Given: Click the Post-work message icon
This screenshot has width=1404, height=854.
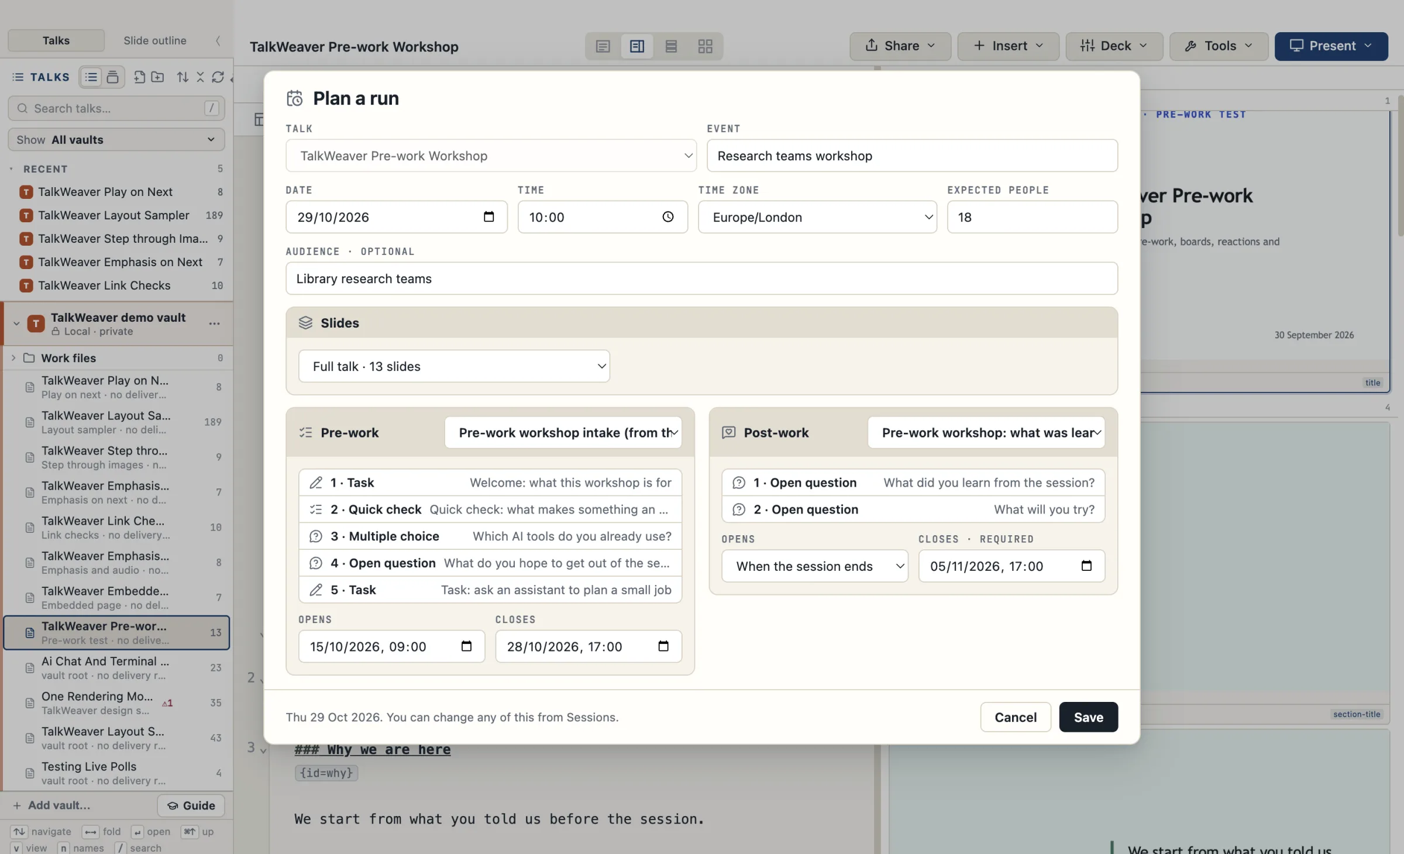Looking at the screenshot, I should click(728, 433).
